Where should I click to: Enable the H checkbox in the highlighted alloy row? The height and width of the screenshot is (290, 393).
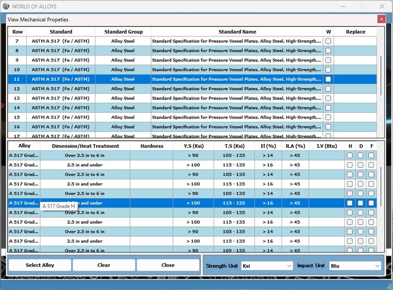pyautogui.click(x=350, y=203)
